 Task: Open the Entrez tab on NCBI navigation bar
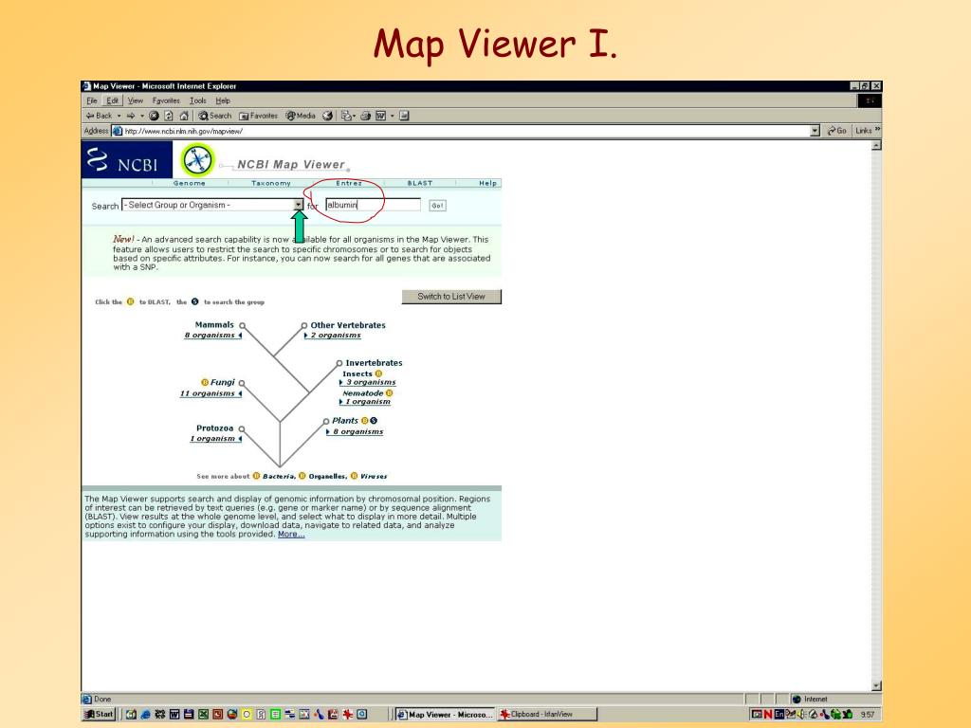coord(349,183)
